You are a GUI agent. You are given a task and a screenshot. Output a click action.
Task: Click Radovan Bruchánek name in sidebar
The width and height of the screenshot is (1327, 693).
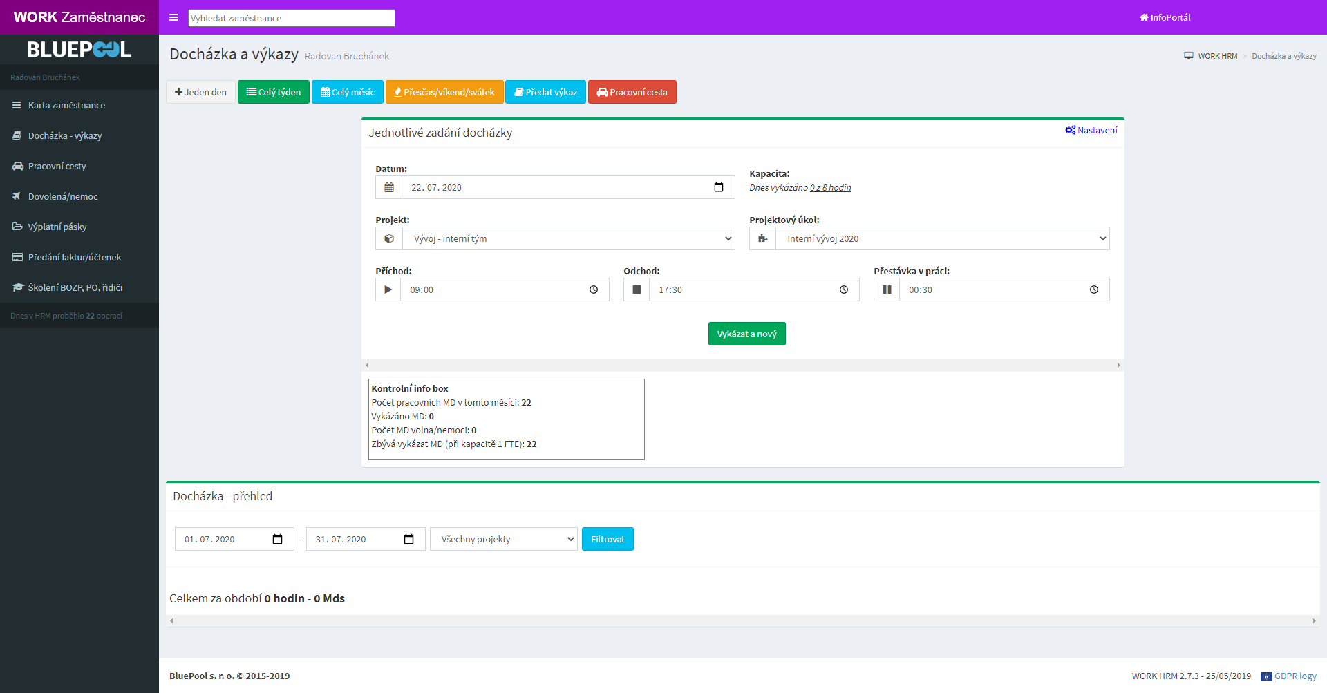click(x=45, y=77)
